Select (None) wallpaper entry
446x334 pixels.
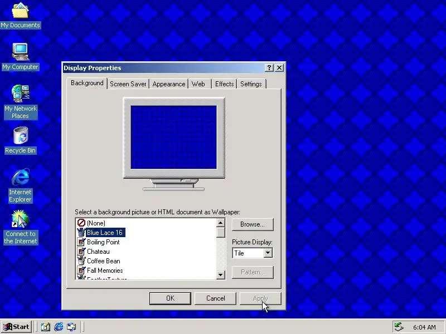[96, 223]
